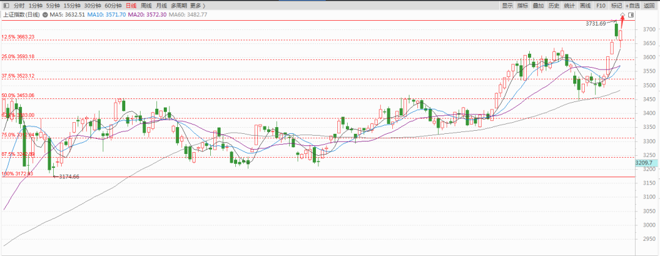This screenshot has width=660, height=256.
Task: Toggle the right side panel icon
Action: pos(631,15)
